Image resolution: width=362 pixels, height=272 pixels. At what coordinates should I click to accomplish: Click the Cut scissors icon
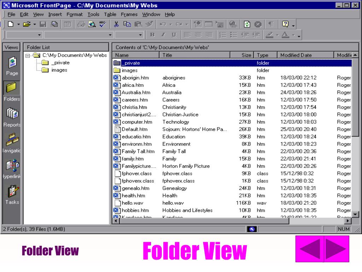point(116,24)
